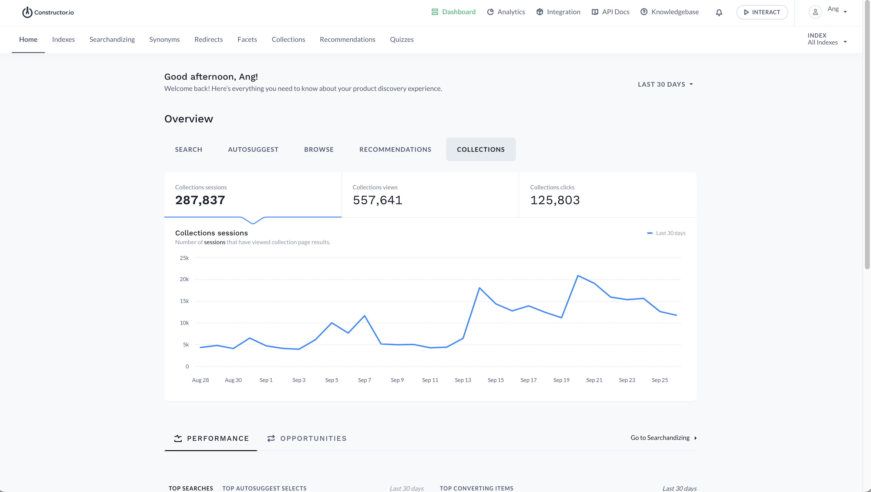Open the API Docs page

tap(610, 12)
